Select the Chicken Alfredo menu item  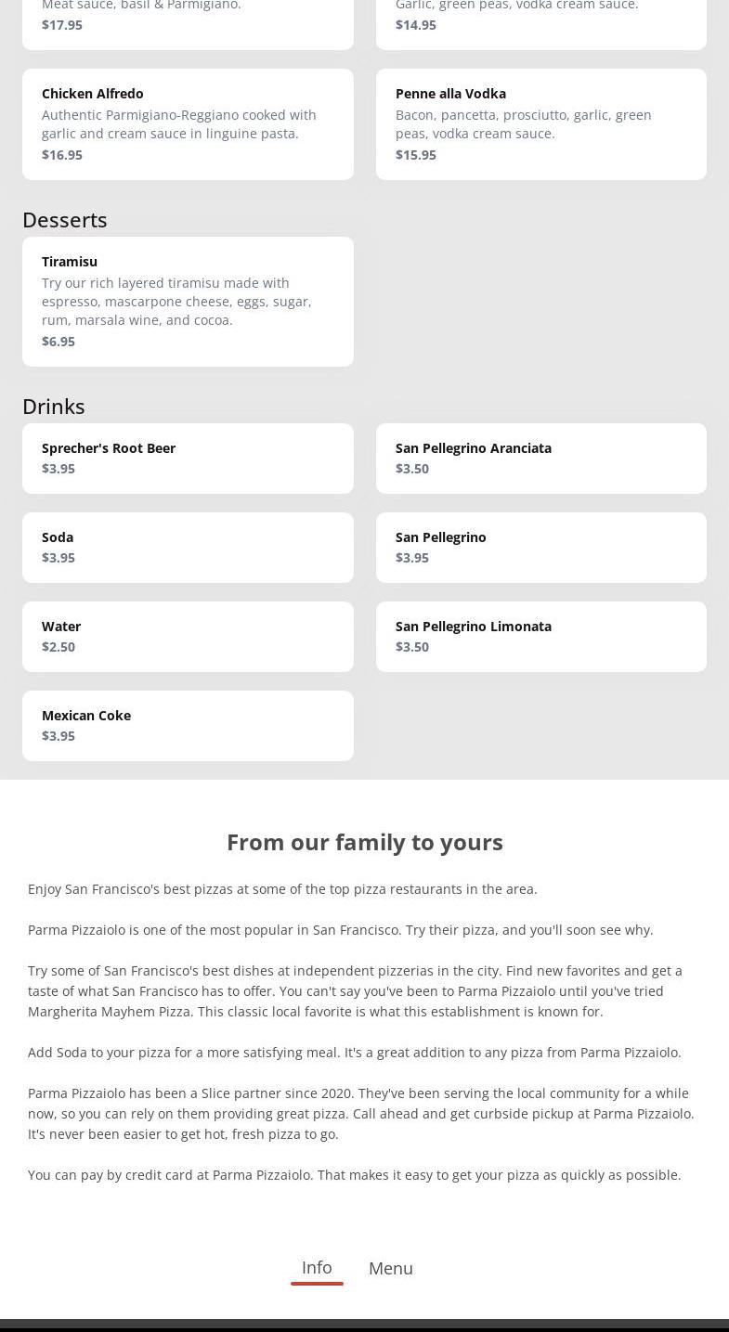pos(188,124)
